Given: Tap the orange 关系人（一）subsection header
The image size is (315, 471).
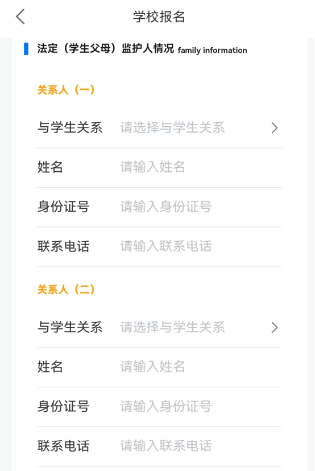Looking at the screenshot, I should [x=66, y=89].
